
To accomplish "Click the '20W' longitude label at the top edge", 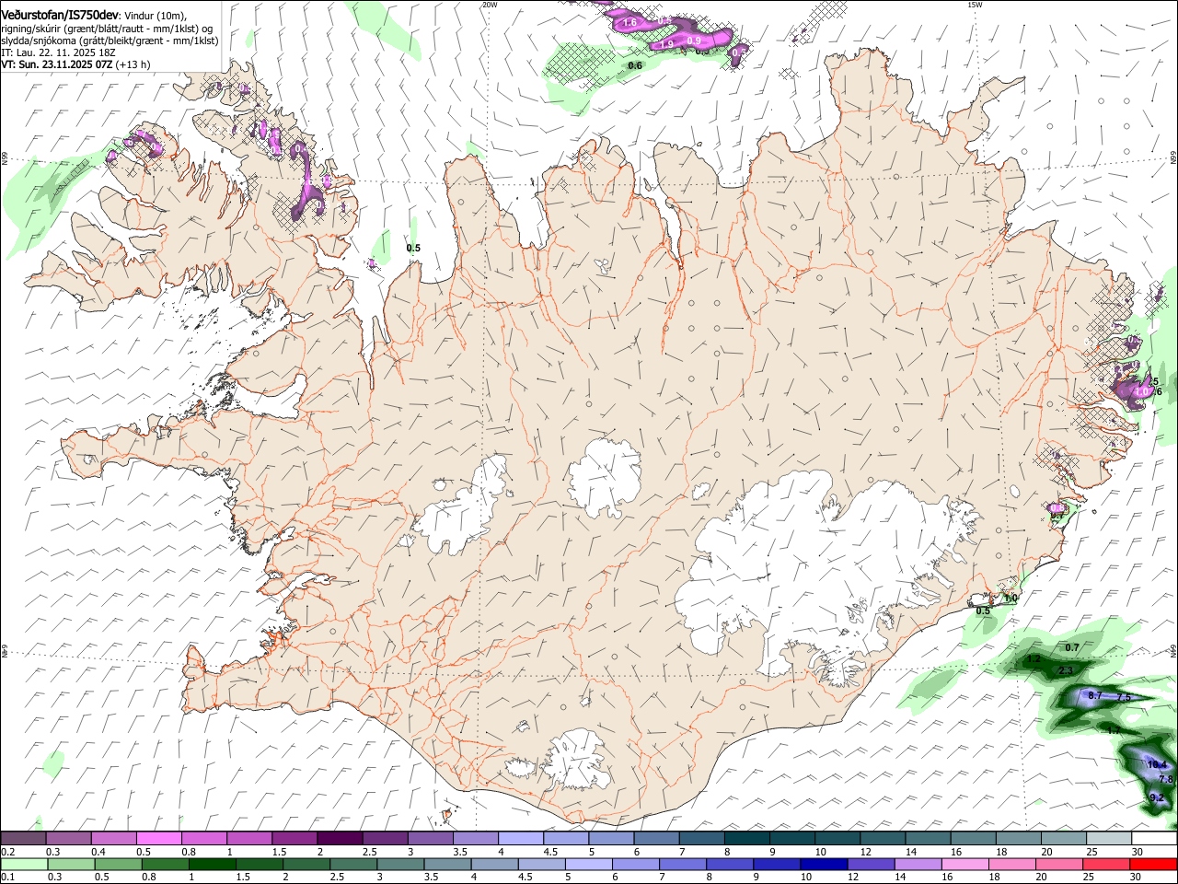I will [x=490, y=5].
